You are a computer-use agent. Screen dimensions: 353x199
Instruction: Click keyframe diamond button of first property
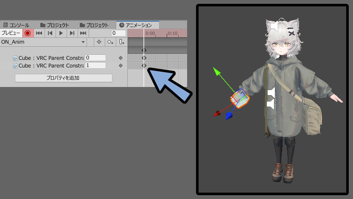click(x=120, y=58)
